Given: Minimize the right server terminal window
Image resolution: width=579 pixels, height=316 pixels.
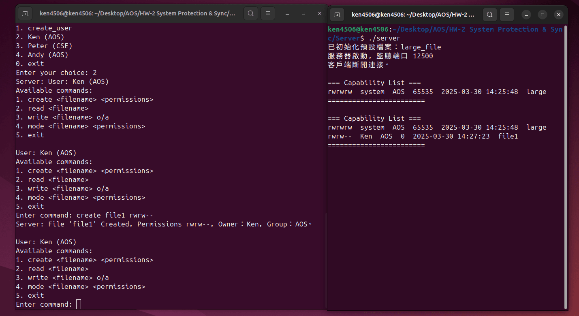Looking at the screenshot, I should point(526,15).
